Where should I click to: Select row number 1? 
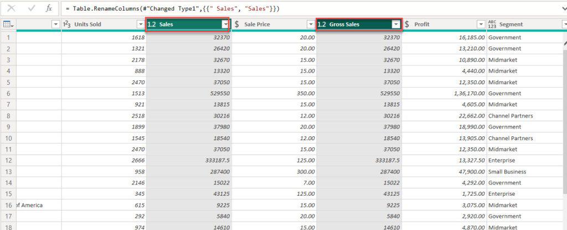coord(8,37)
